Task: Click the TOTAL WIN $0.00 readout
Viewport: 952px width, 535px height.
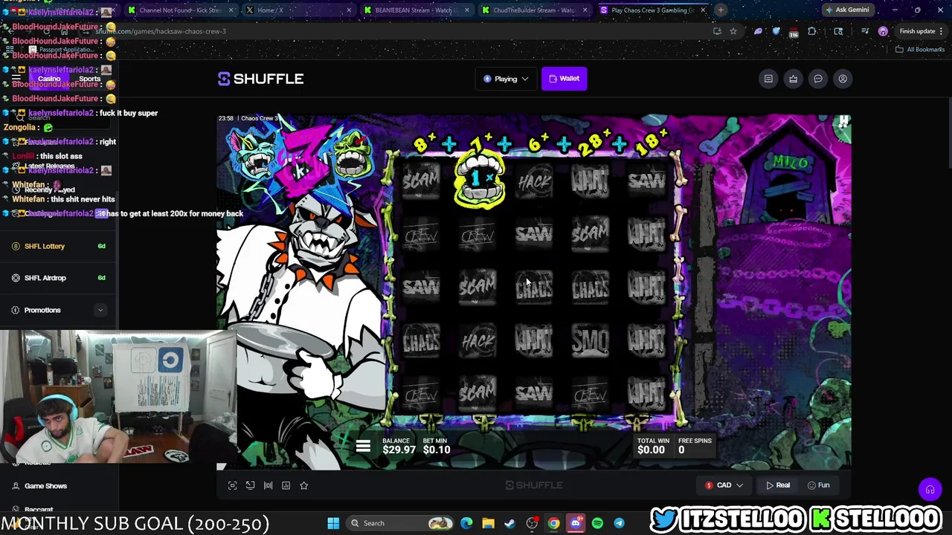Action: coord(652,446)
